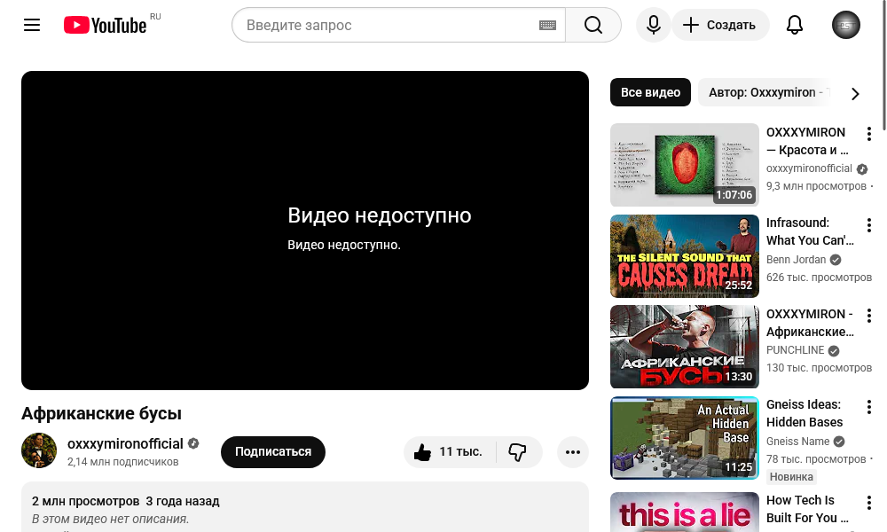Open Красота и… album thumbnail
The width and height of the screenshot is (887, 532).
[685, 165]
